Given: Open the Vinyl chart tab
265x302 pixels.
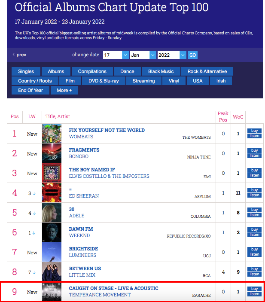Looking at the screenshot, I should [x=174, y=81].
